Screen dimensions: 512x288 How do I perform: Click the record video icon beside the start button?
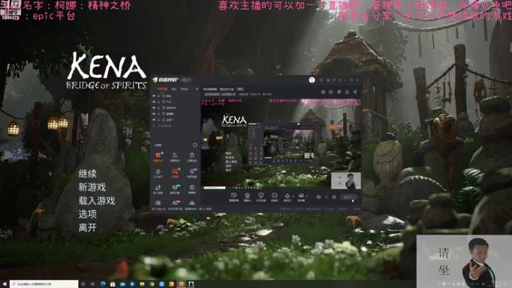319,197
